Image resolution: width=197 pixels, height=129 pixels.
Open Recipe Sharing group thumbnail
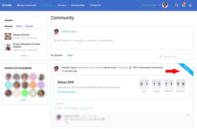(8, 36)
